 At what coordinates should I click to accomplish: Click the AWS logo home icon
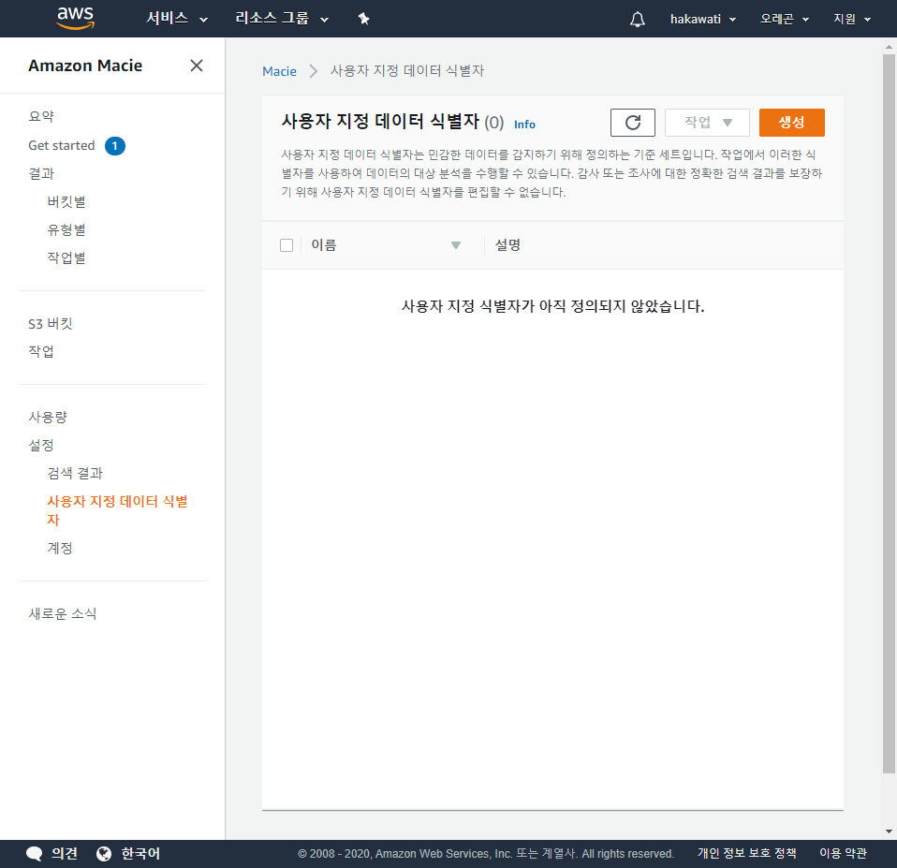pos(76,19)
